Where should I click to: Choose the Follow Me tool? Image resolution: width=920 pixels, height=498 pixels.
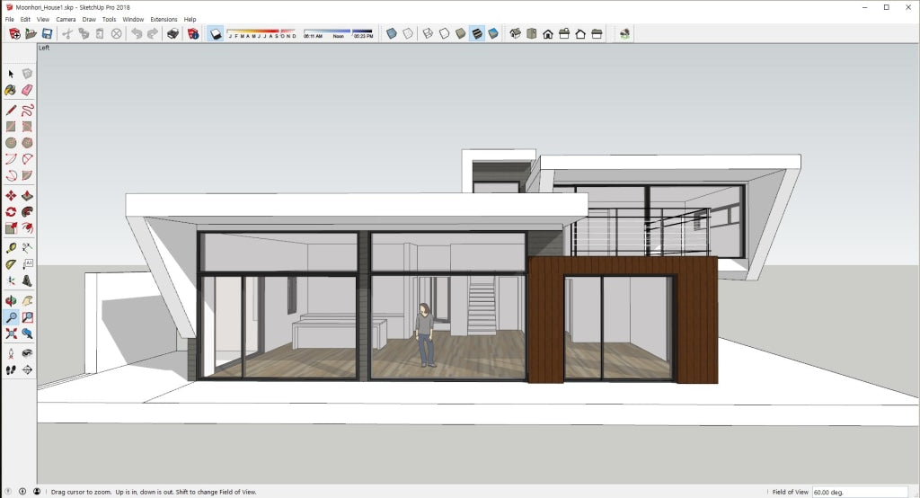coord(27,212)
